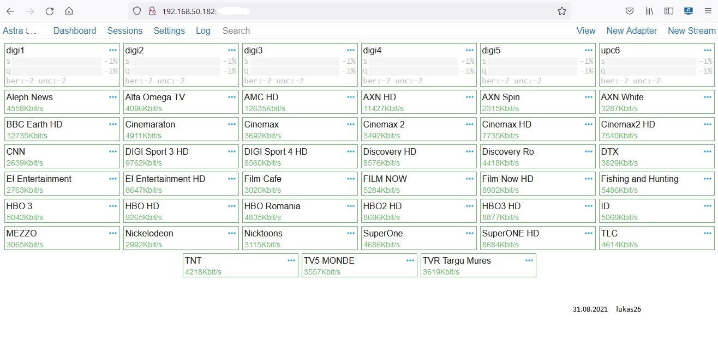This screenshot has height=353, width=718.
Task: Select the digi4 adapter name
Action: click(373, 50)
